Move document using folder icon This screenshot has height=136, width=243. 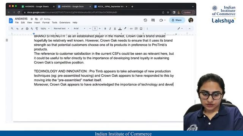click(x=36, y=19)
